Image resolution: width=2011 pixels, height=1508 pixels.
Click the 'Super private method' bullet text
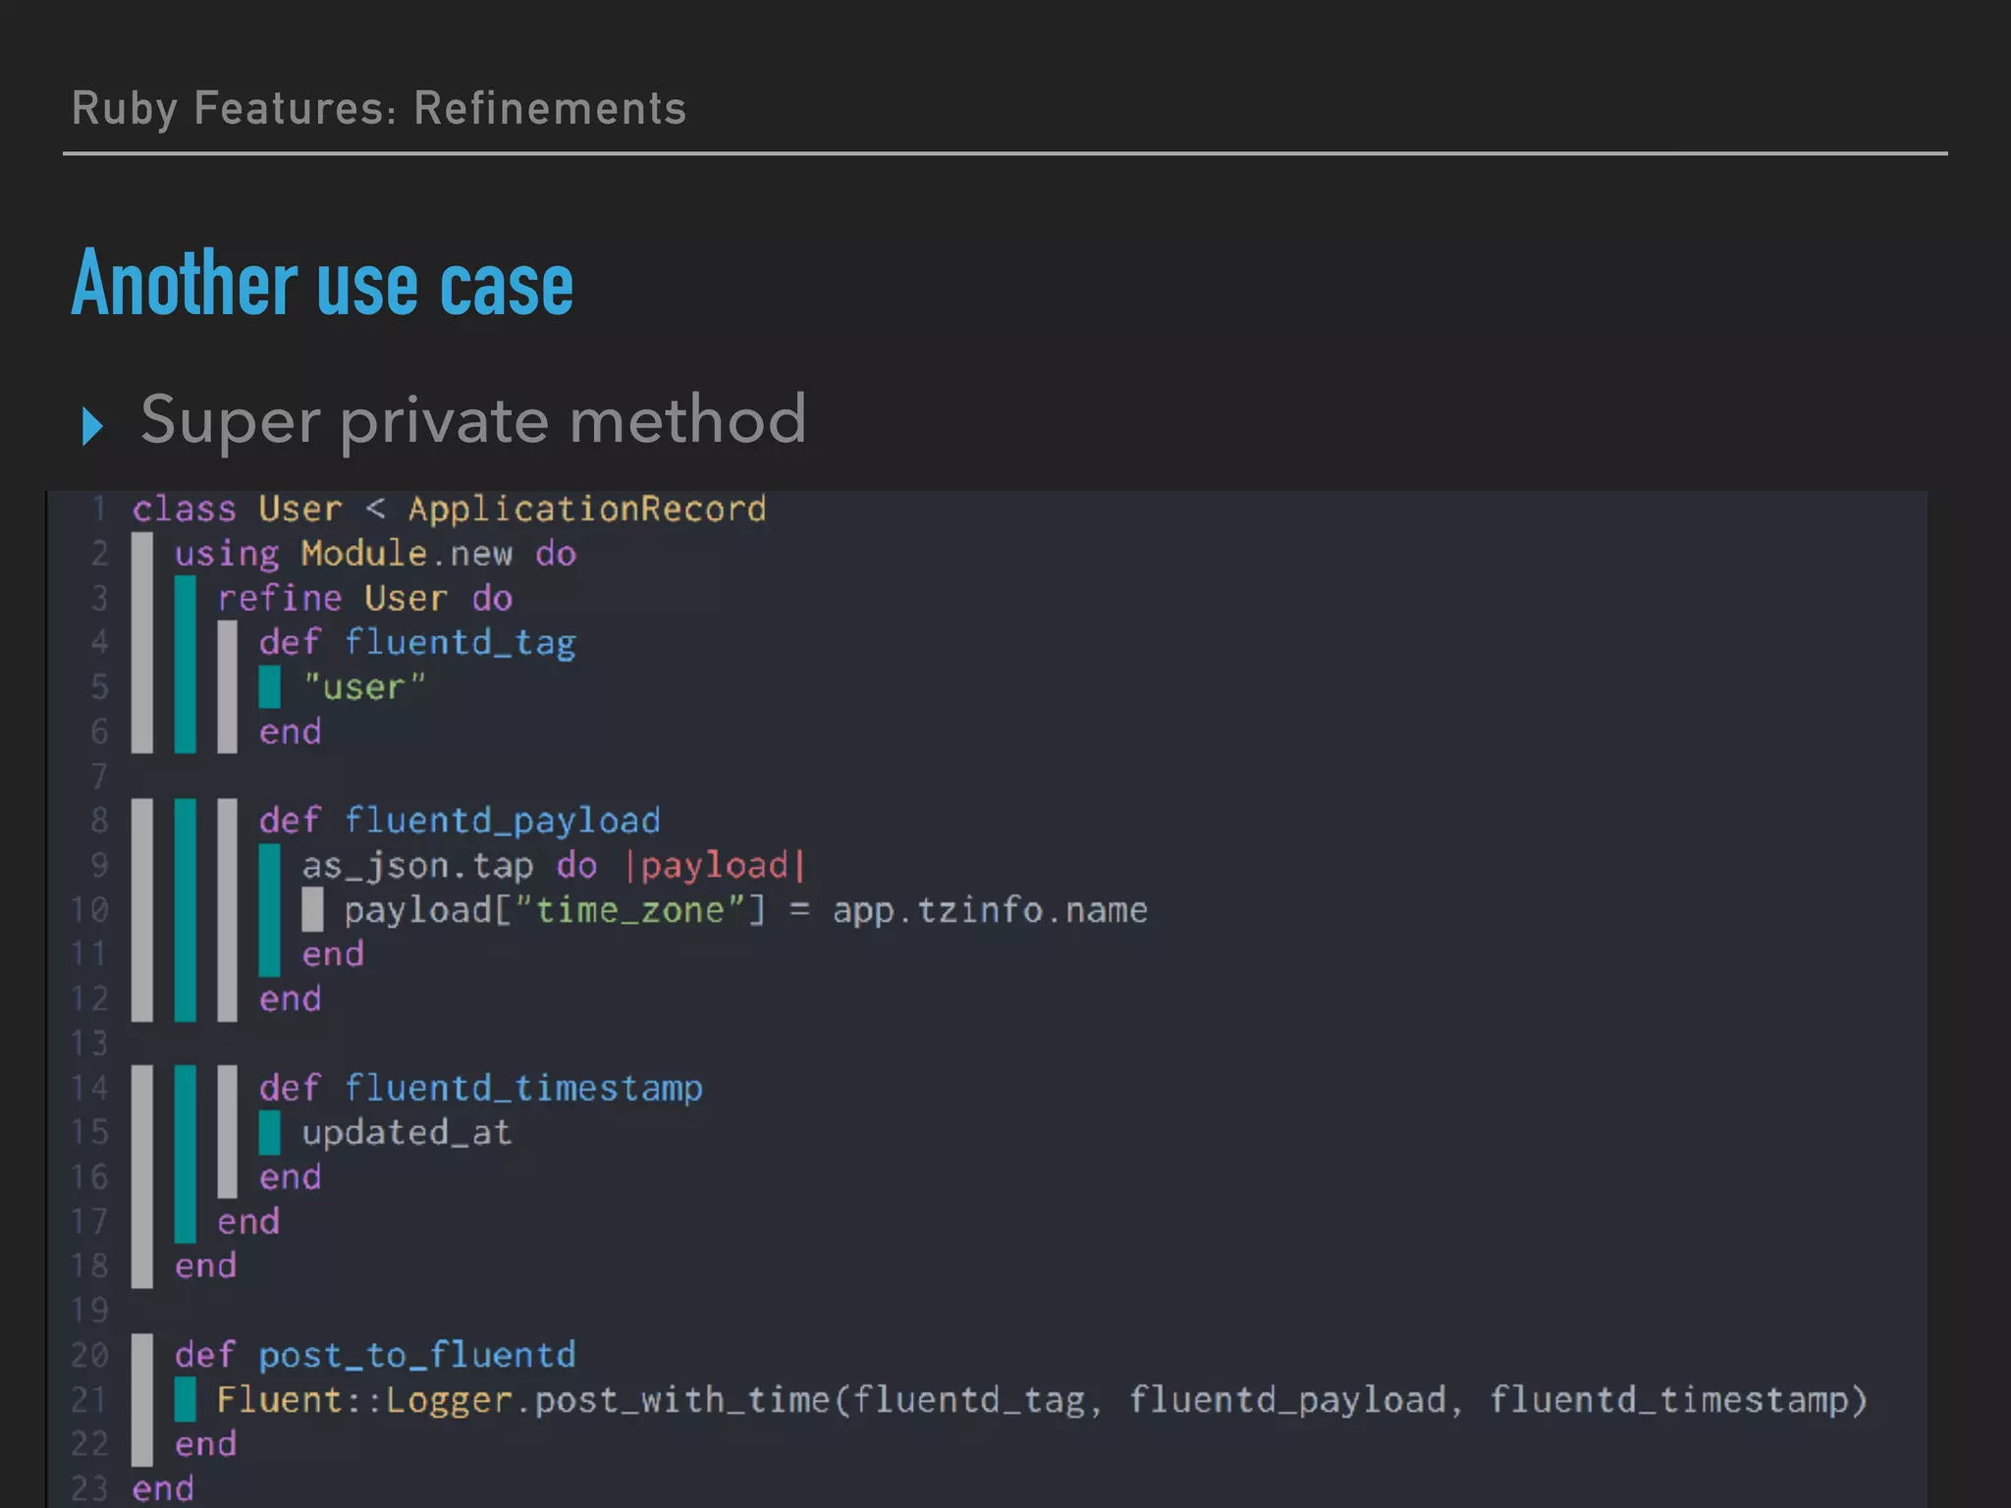click(473, 420)
